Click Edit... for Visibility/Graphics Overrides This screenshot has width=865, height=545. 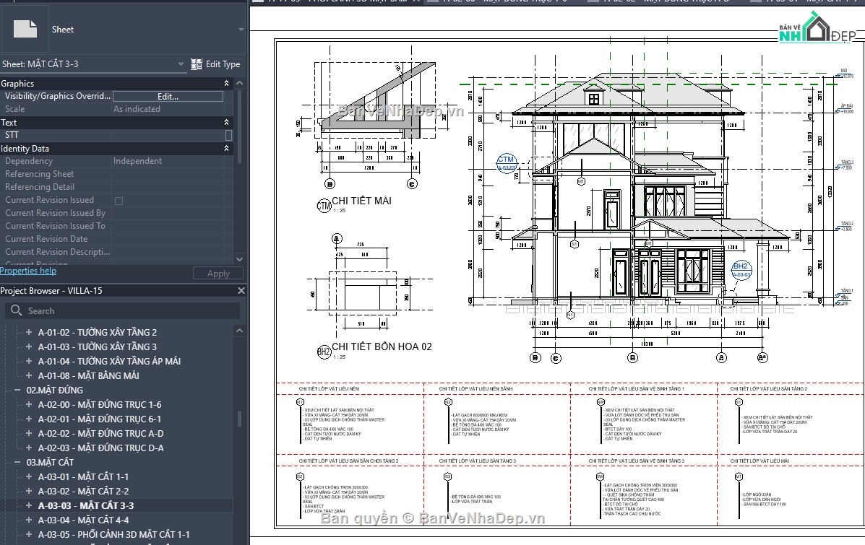coord(168,95)
